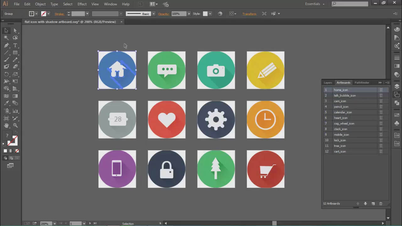Select the Mesh tool
Viewport: 402px width, 226px height.
pos(6,96)
